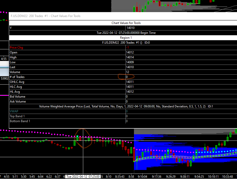Click the 07:25:00 crosshair time label
Screen dimensions: 237x179
83,177
